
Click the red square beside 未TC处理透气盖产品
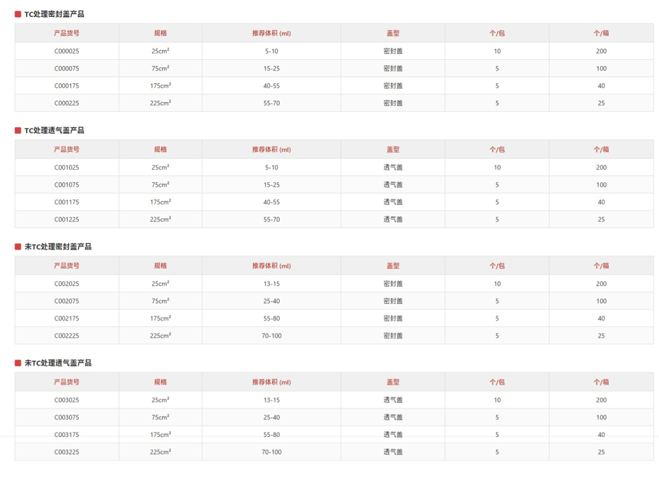click(18, 363)
